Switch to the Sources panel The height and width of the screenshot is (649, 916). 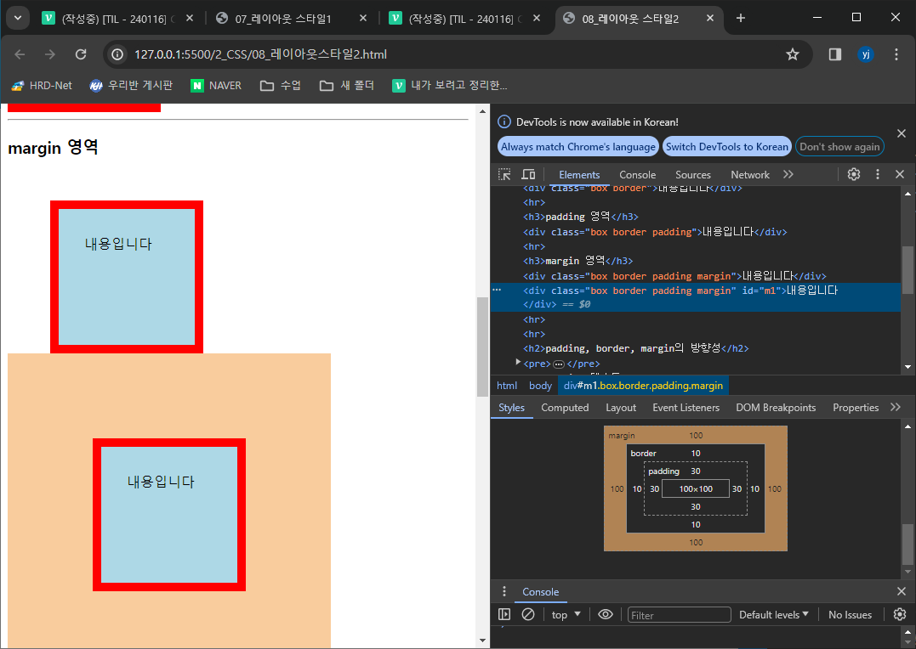(693, 174)
